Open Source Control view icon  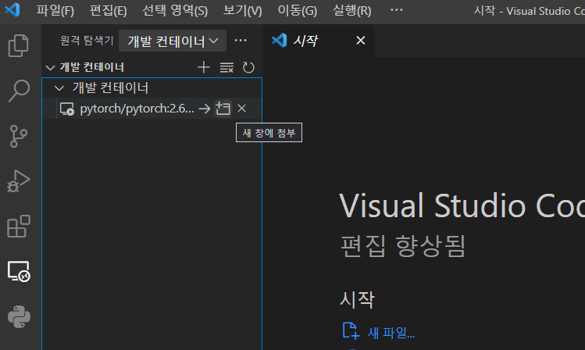tap(18, 136)
